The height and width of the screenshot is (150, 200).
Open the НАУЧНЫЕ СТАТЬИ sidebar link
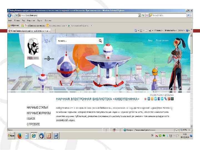click(37, 107)
